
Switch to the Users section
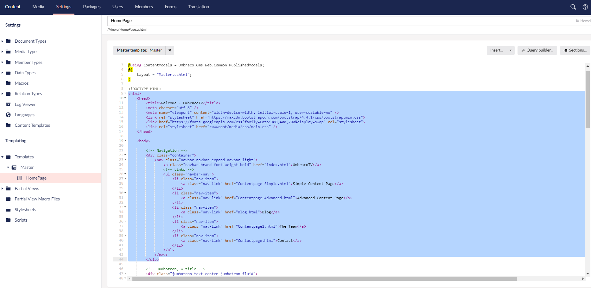click(118, 7)
